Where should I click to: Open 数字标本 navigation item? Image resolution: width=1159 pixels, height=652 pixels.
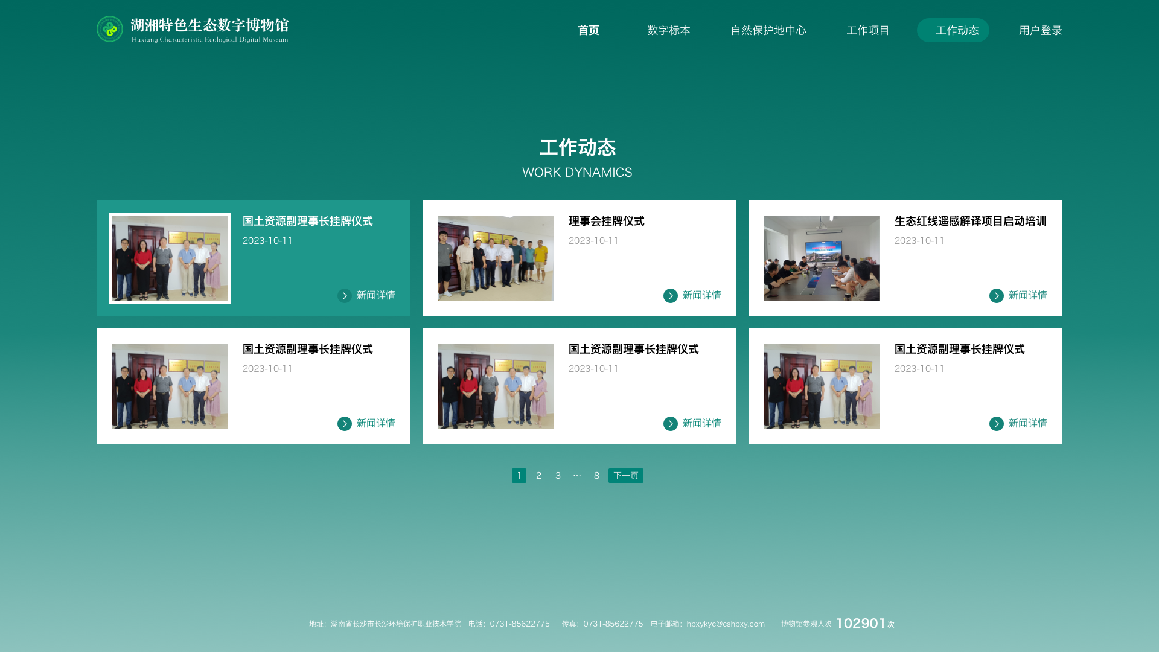(668, 30)
